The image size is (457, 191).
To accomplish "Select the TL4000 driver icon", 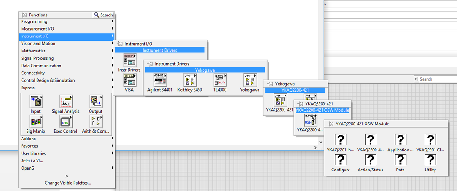I will click(x=220, y=80).
